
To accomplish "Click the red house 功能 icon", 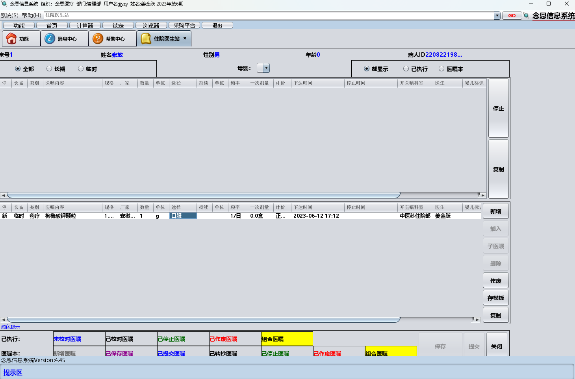I will tap(11, 39).
